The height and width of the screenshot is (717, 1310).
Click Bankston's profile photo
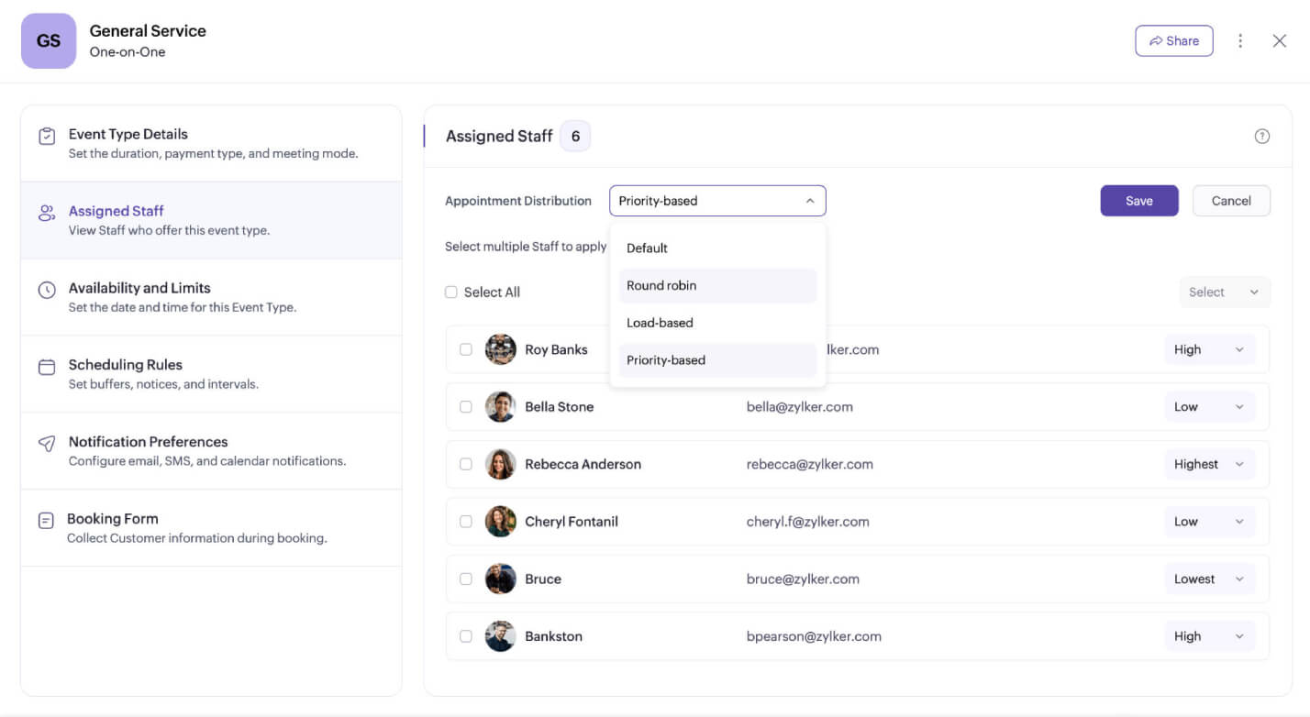(x=500, y=636)
